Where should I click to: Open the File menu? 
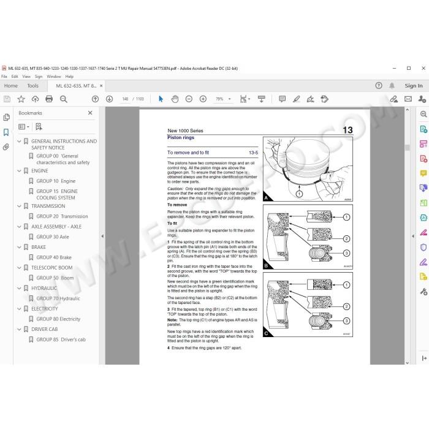pyautogui.click(x=4, y=77)
